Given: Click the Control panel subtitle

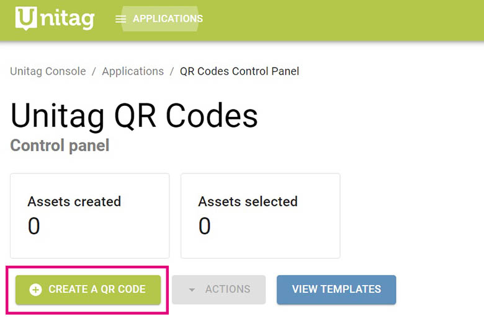Looking at the screenshot, I should click(x=60, y=146).
